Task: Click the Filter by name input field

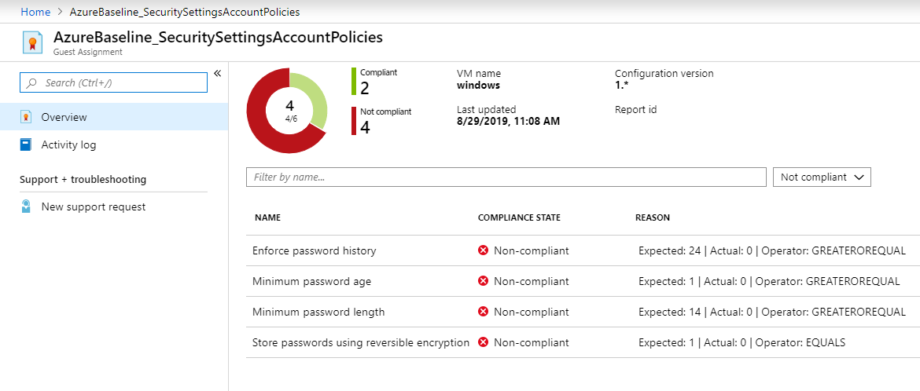Action: [x=506, y=177]
